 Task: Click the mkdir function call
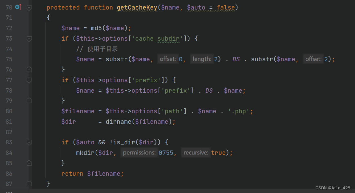point(85,153)
